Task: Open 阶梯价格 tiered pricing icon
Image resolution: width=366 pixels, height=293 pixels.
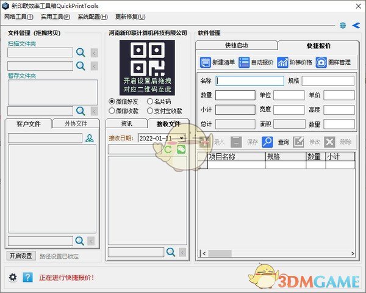Action: [282, 62]
